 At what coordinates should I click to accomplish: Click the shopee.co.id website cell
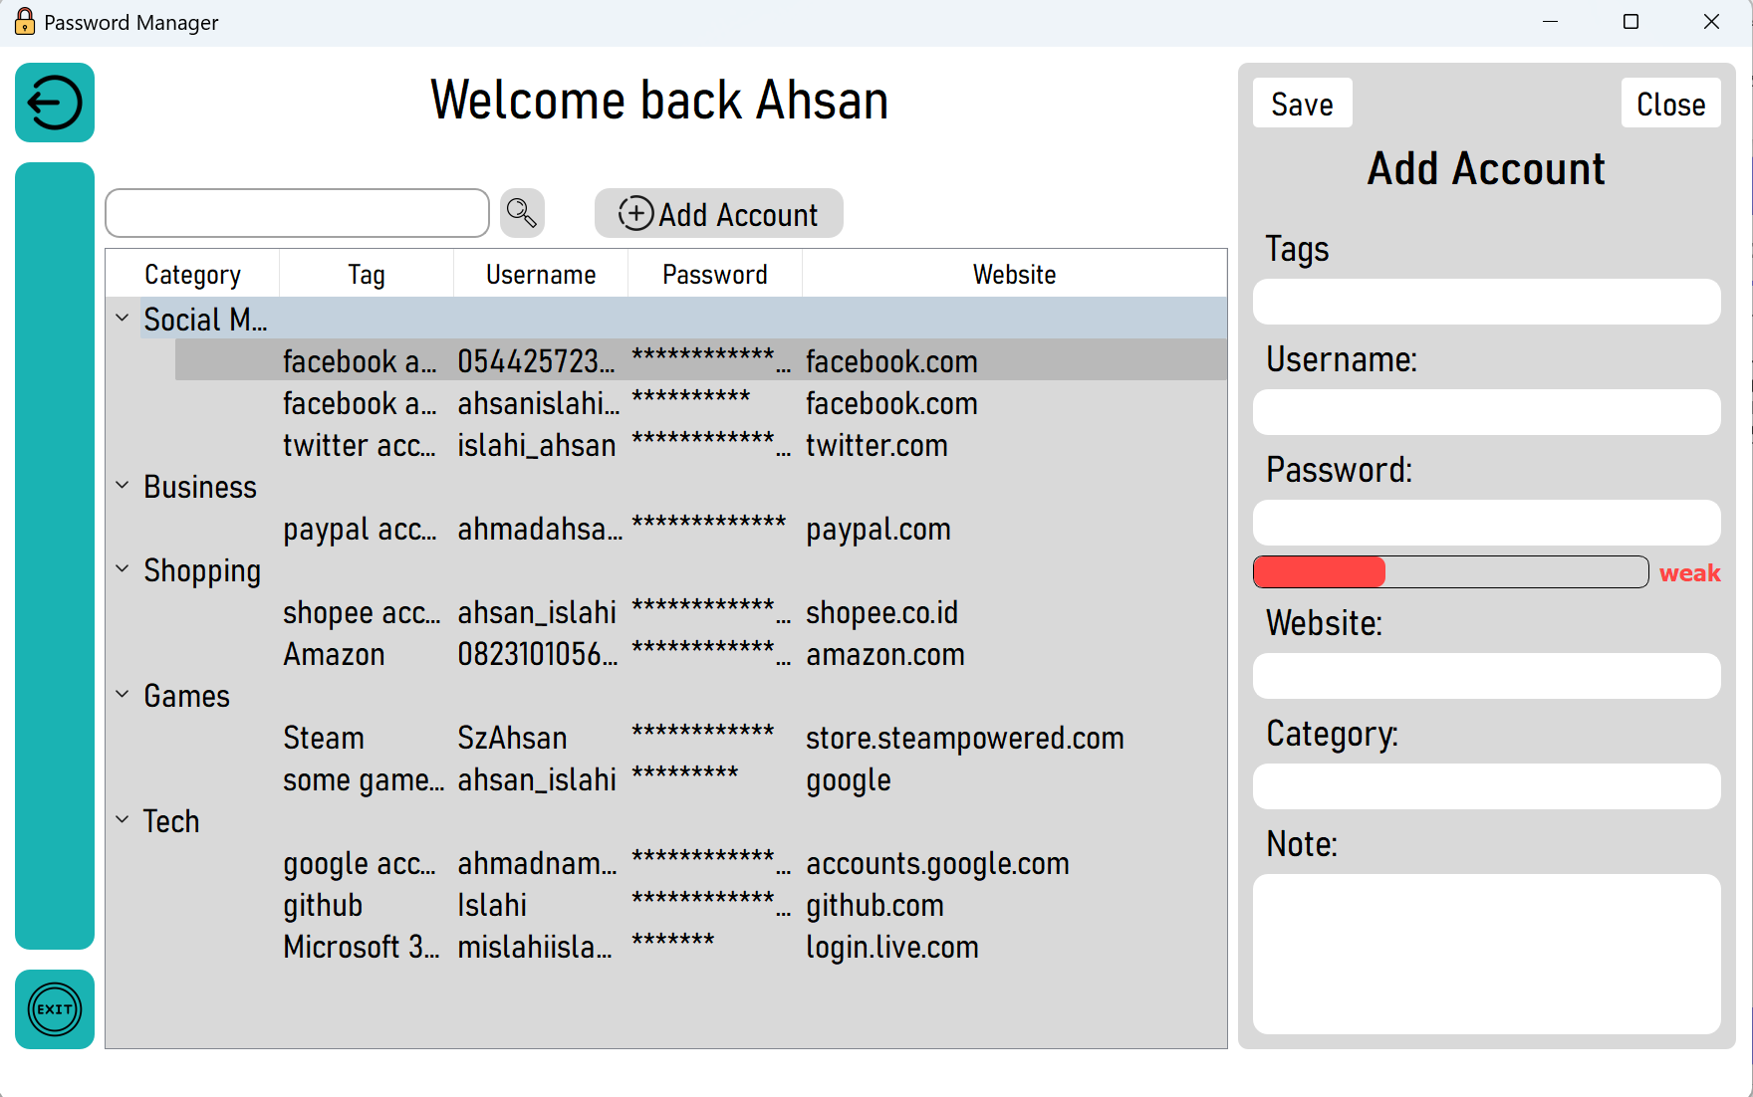881,612
